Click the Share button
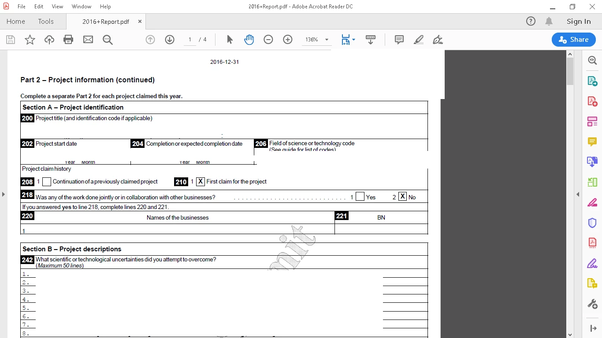Image resolution: width=602 pixels, height=338 pixels. (x=574, y=40)
